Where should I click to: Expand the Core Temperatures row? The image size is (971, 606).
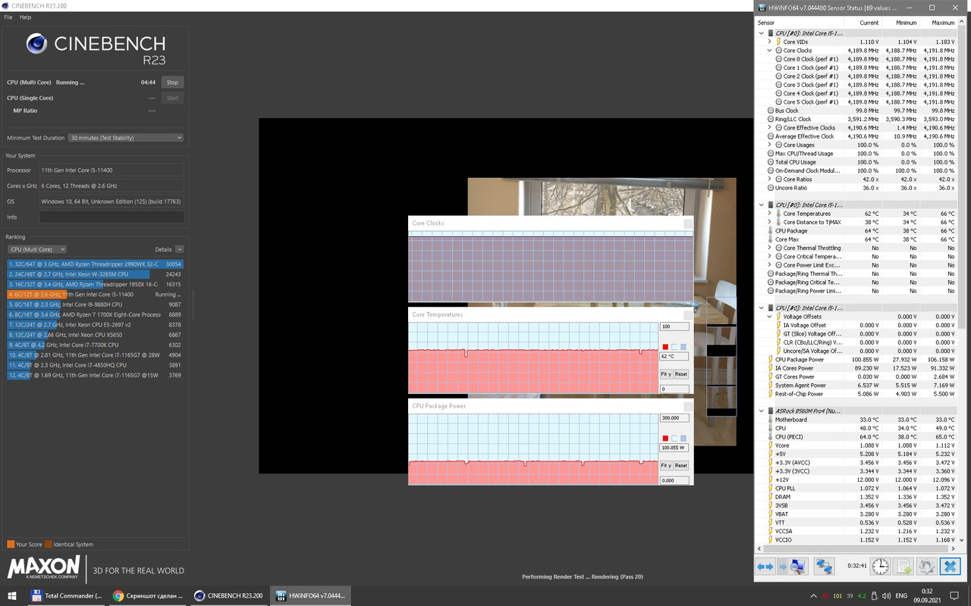(769, 214)
